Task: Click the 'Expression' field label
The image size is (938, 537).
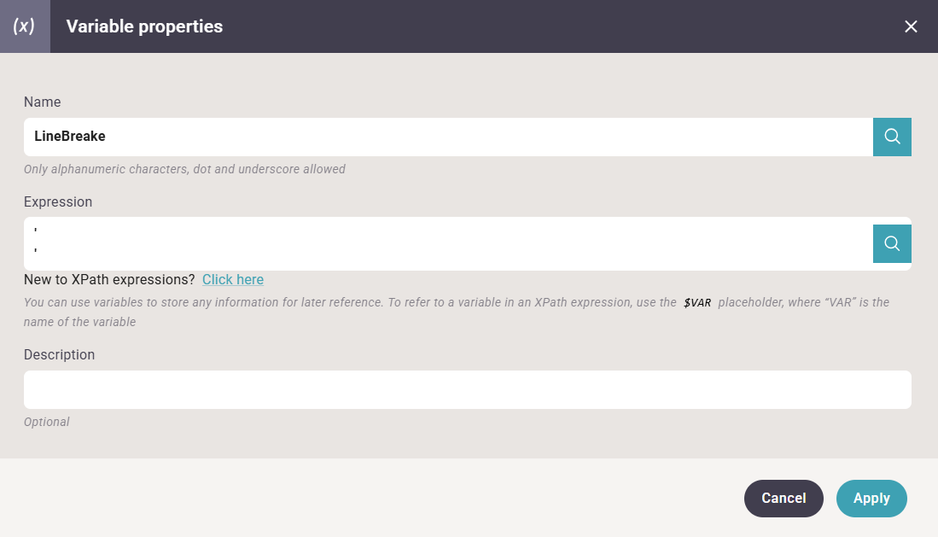Action: 58,202
